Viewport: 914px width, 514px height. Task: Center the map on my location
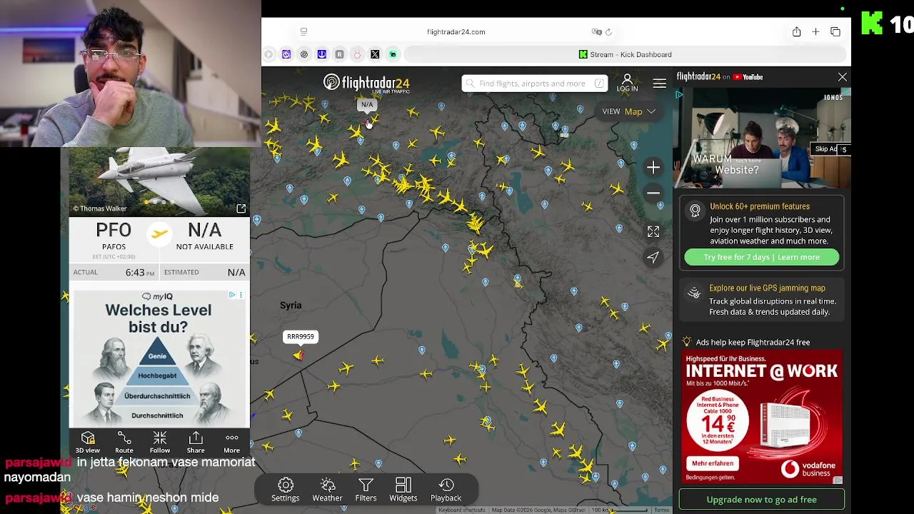pos(653,257)
